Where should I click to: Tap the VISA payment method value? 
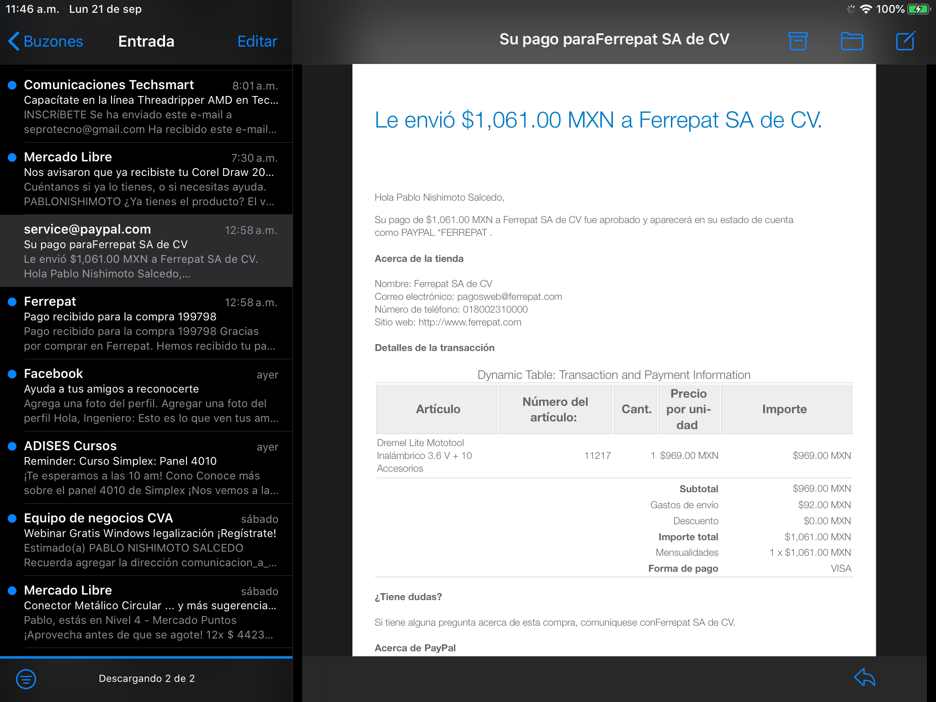click(841, 569)
